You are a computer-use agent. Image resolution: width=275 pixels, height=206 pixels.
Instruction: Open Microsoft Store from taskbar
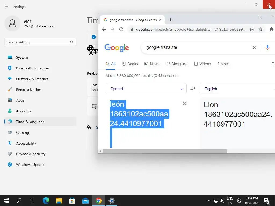click(x=72, y=201)
